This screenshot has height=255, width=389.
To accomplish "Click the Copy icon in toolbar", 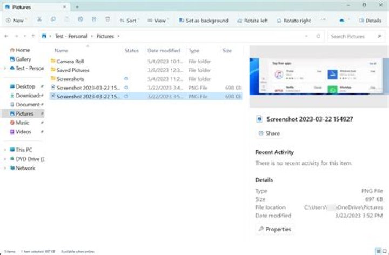I will coord(53,19).
